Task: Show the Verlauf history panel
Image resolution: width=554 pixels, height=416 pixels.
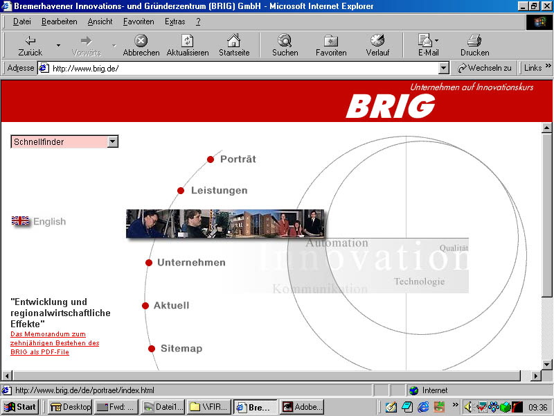Action: point(377,45)
